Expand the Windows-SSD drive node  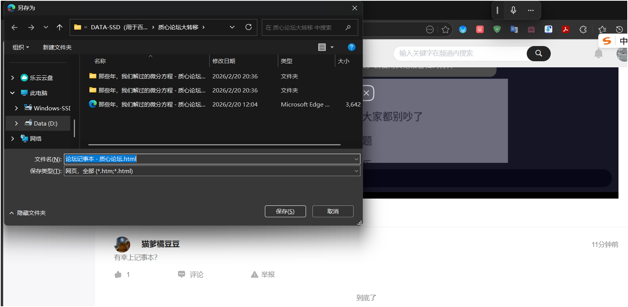coord(16,108)
